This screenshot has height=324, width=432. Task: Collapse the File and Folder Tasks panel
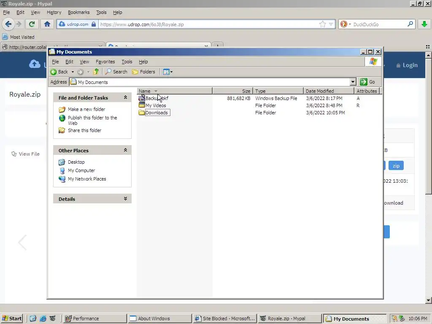point(125,97)
